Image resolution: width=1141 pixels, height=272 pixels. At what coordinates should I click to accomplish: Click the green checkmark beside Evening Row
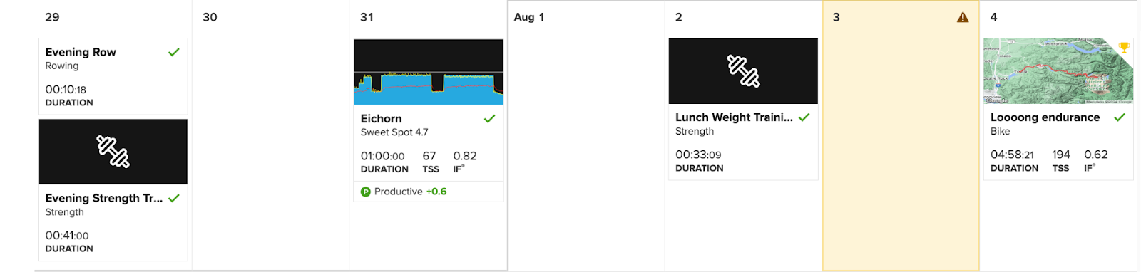coord(173,52)
